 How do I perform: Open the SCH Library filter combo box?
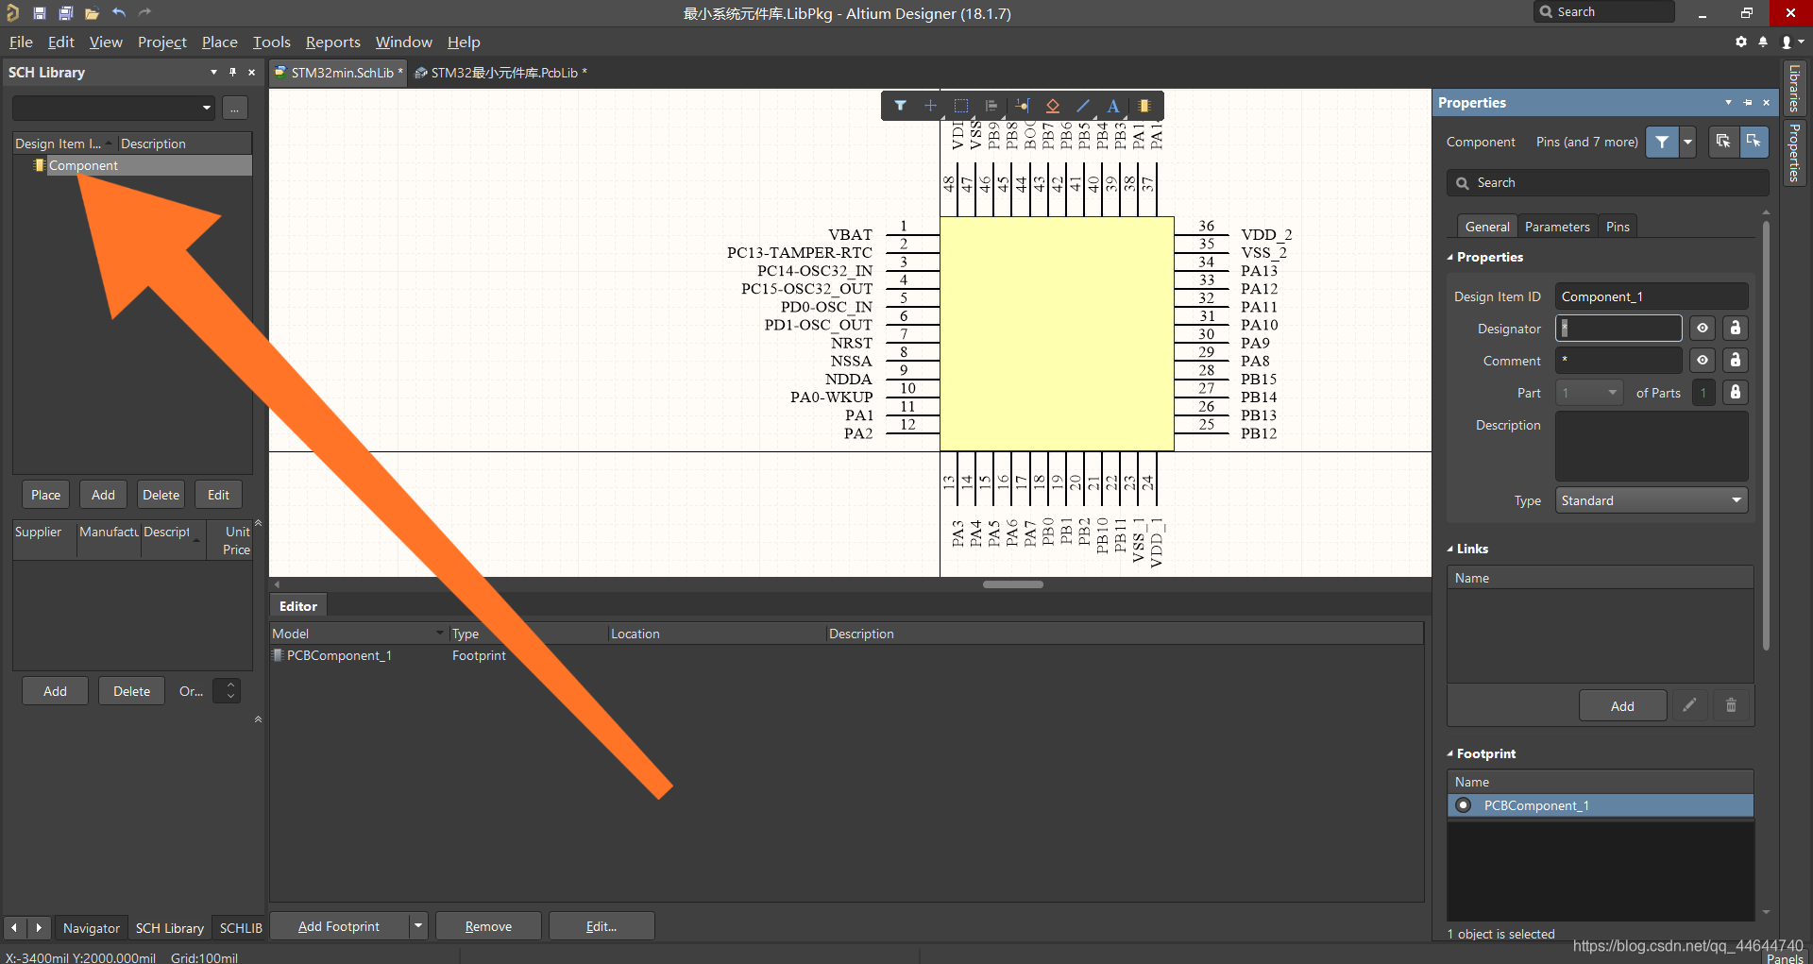(113, 108)
